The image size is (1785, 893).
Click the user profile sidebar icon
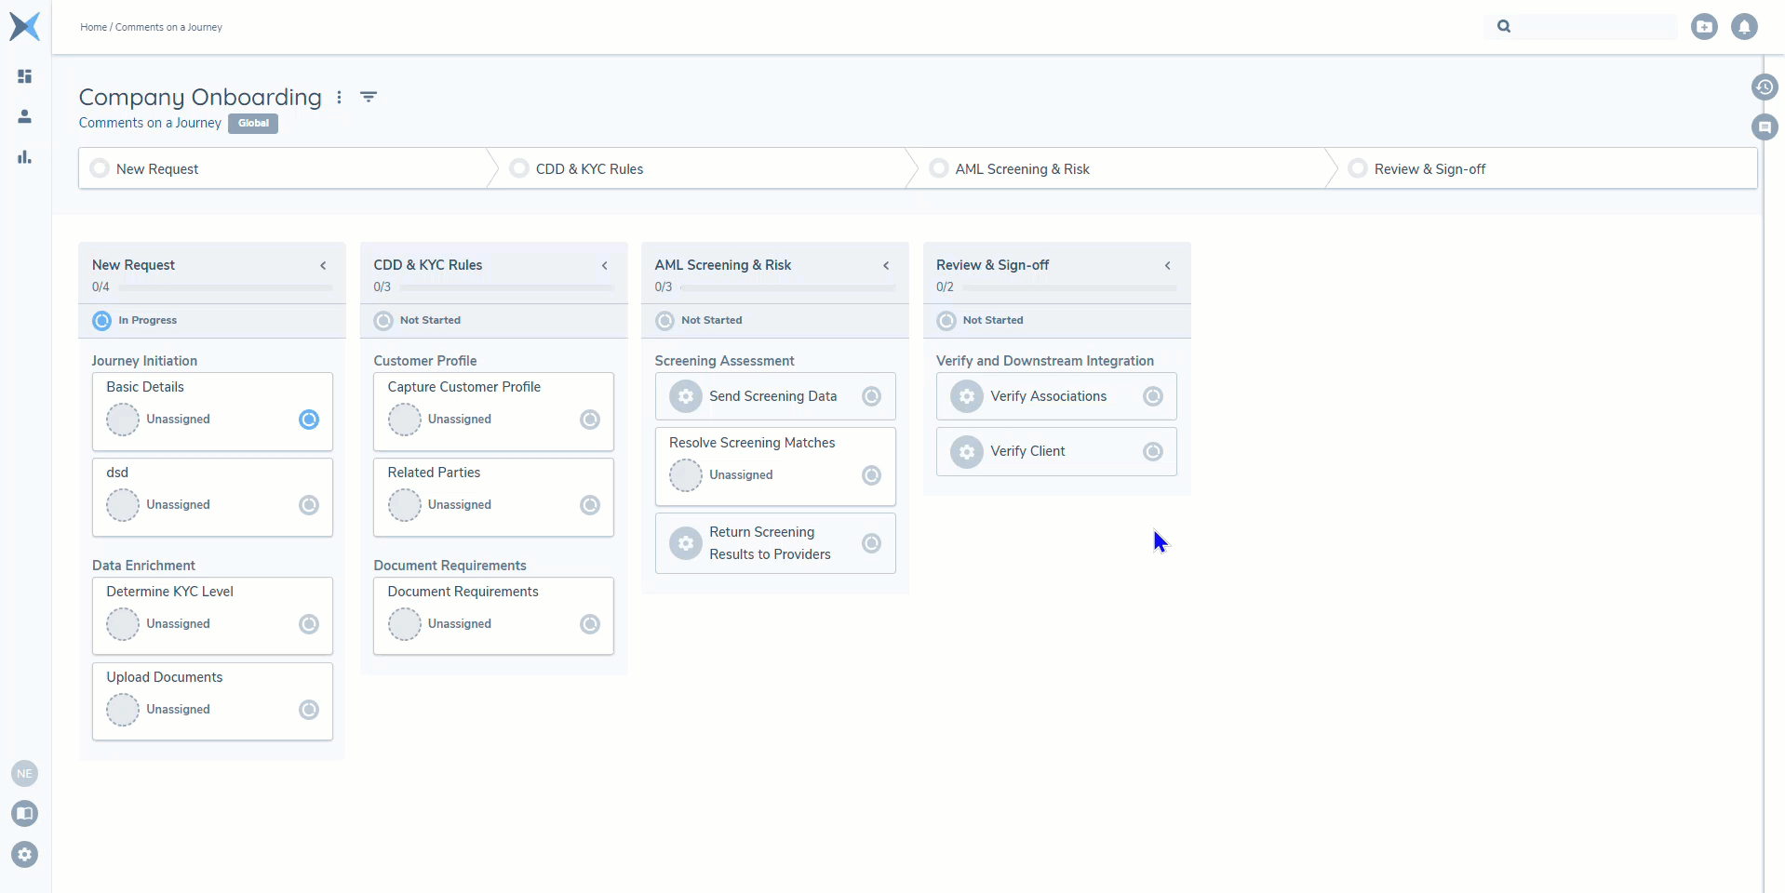pos(25,116)
